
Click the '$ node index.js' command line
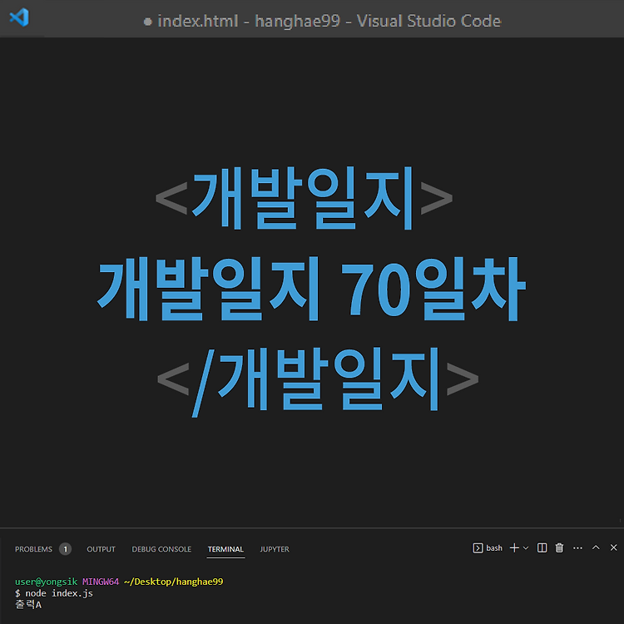54,593
